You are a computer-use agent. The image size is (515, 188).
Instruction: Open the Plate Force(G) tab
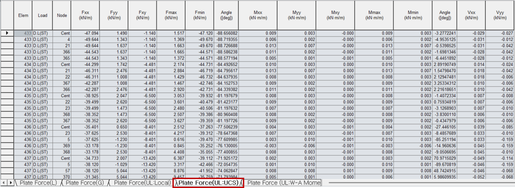[84, 183]
